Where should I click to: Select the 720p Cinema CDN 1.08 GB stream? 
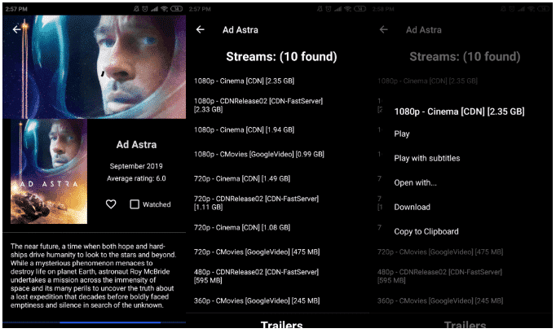point(242,228)
